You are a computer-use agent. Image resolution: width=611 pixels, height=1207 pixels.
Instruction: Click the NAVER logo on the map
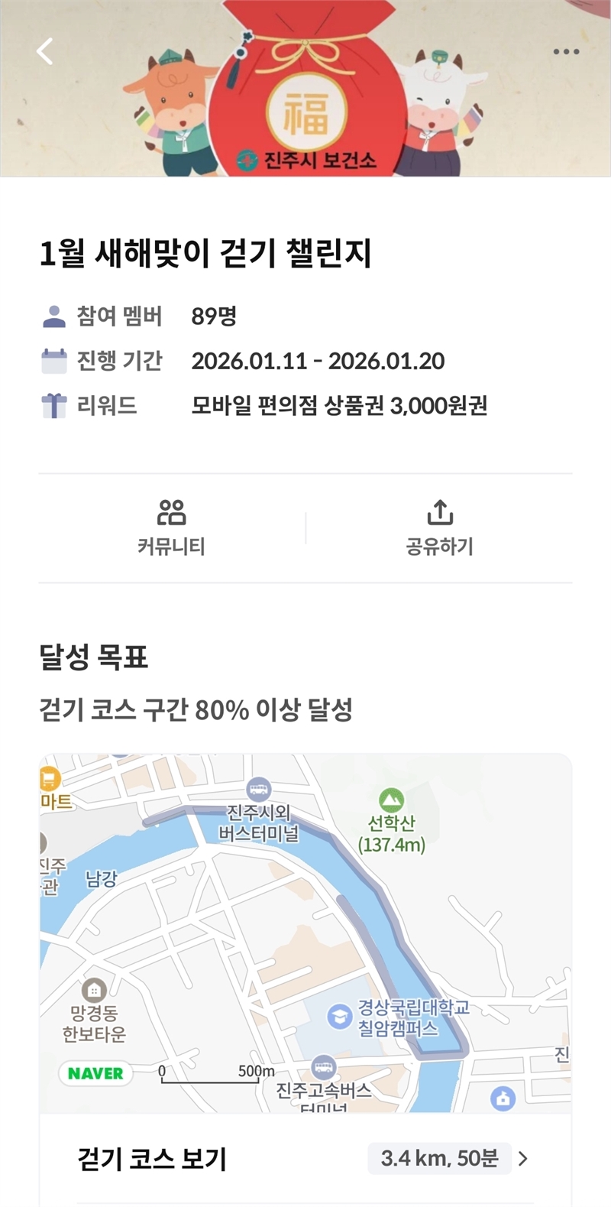click(95, 1073)
